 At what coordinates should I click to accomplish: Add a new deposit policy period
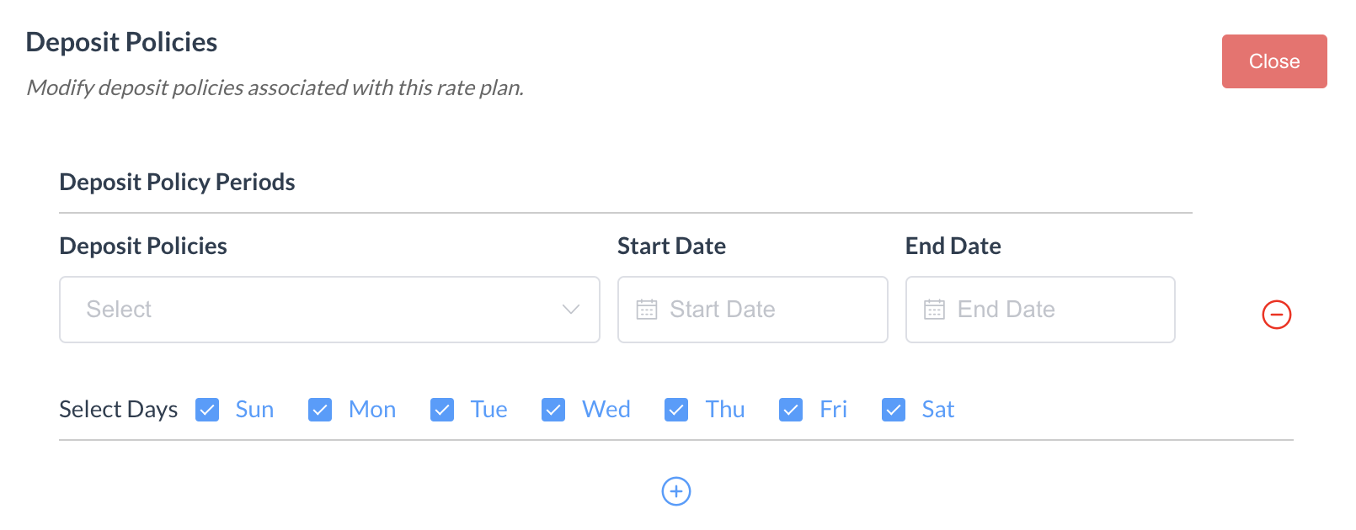click(676, 491)
